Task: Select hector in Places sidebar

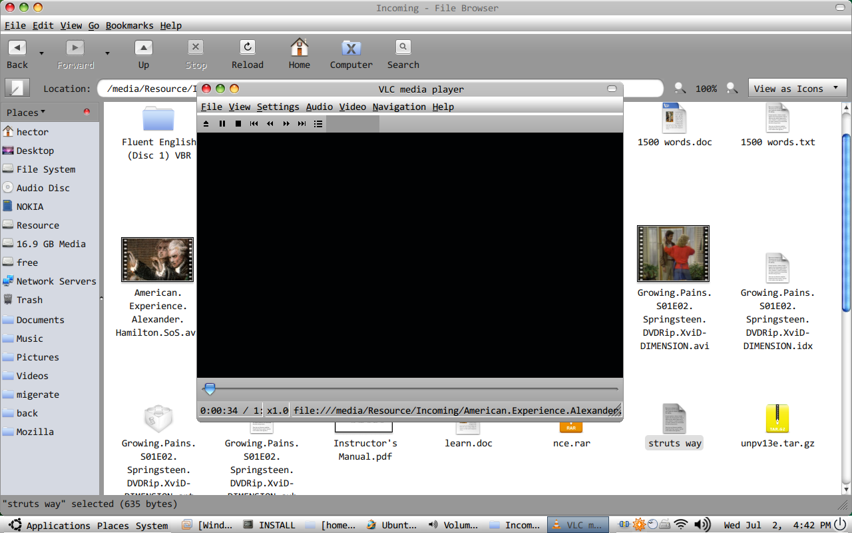Action: click(x=50, y=132)
